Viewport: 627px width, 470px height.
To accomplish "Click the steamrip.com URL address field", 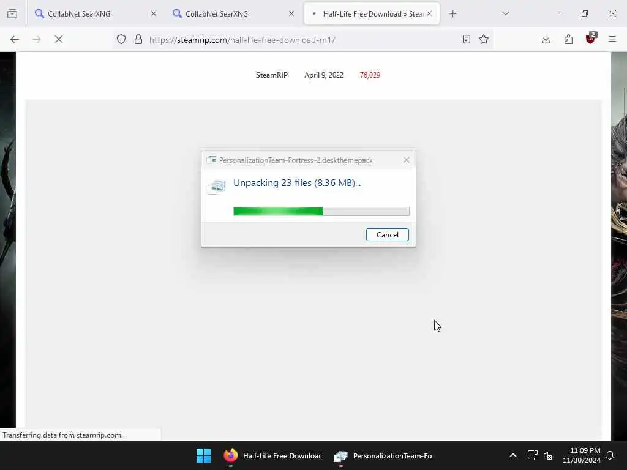I will (304, 40).
